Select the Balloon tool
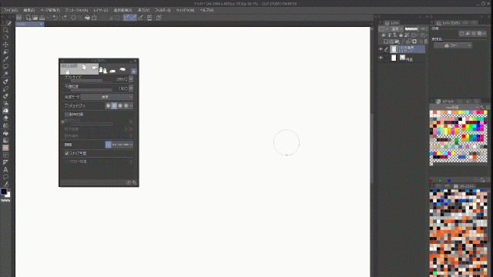493x277 pixels. pyautogui.click(x=5, y=177)
